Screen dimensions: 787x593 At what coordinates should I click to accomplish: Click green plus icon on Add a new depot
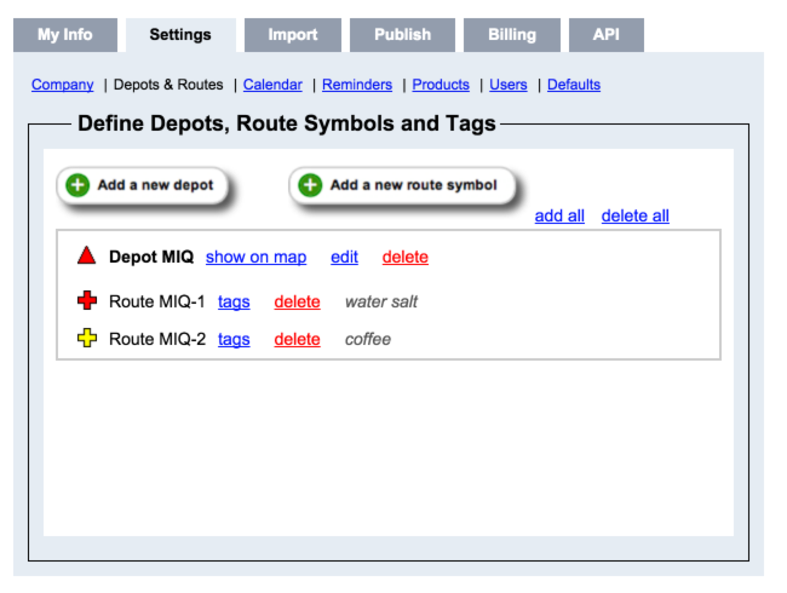pos(77,185)
